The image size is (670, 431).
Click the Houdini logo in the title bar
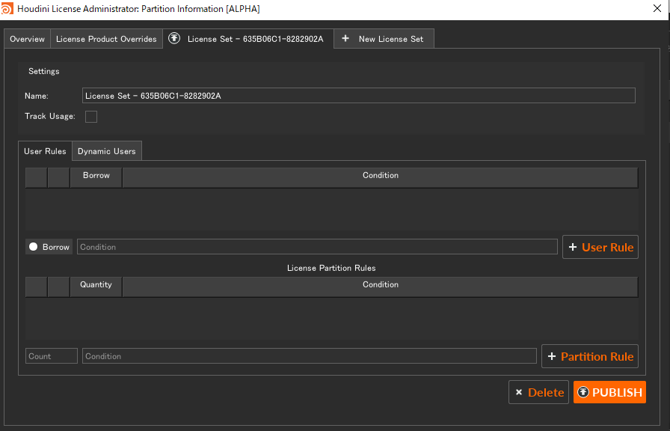click(x=7, y=8)
